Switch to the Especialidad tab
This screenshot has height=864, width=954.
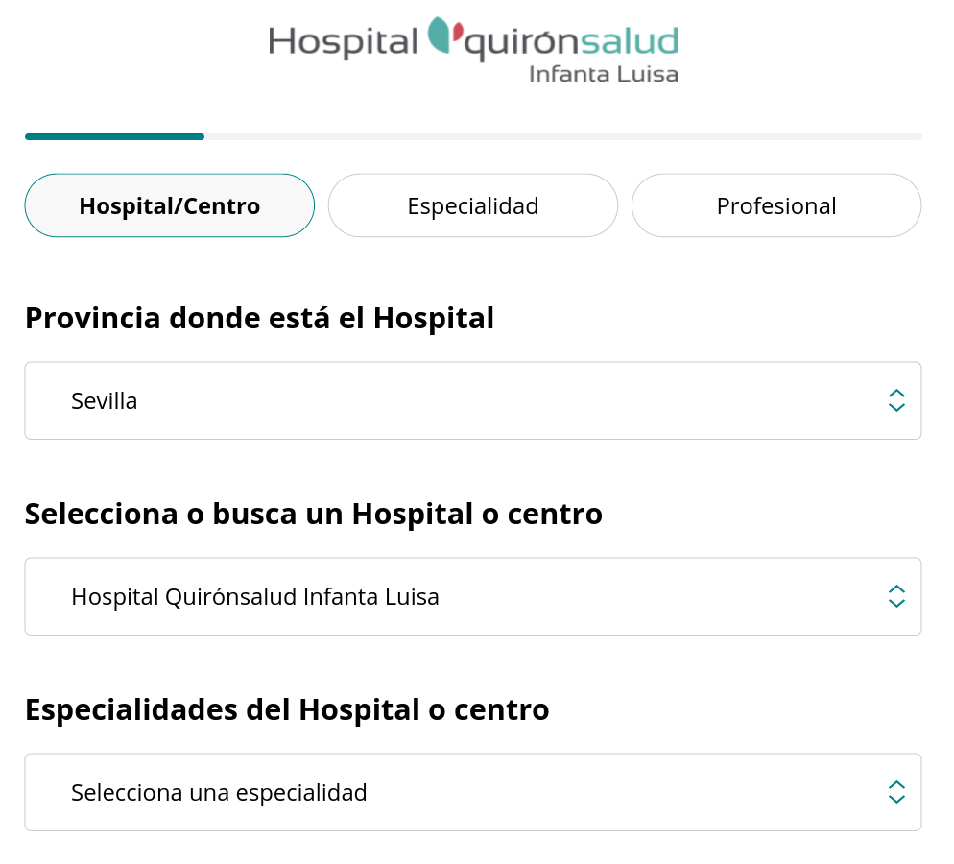pyautogui.click(x=473, y=205)
